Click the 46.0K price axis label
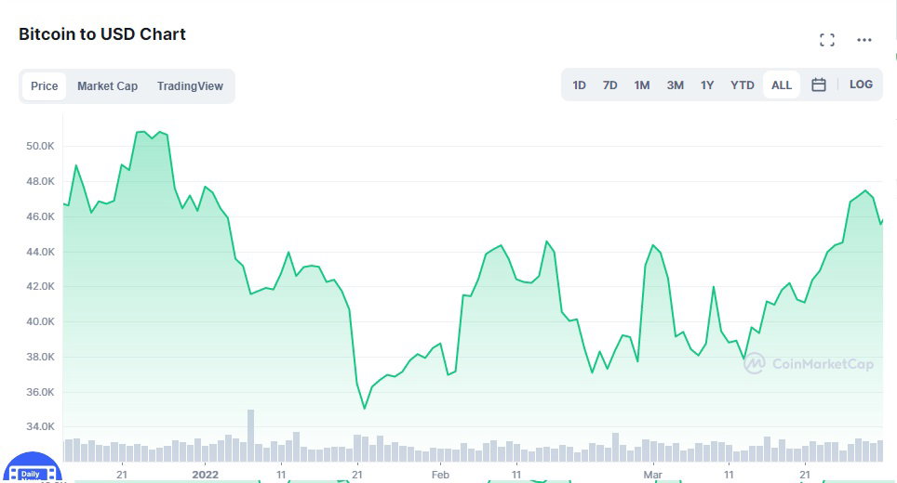The height and width of the screenshot is (483, 897). (x=40, y=216)
